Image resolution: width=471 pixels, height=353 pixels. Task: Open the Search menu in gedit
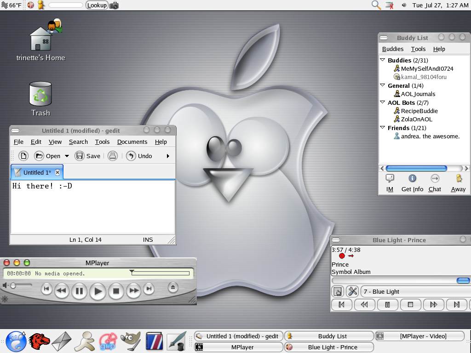[78, 142]
